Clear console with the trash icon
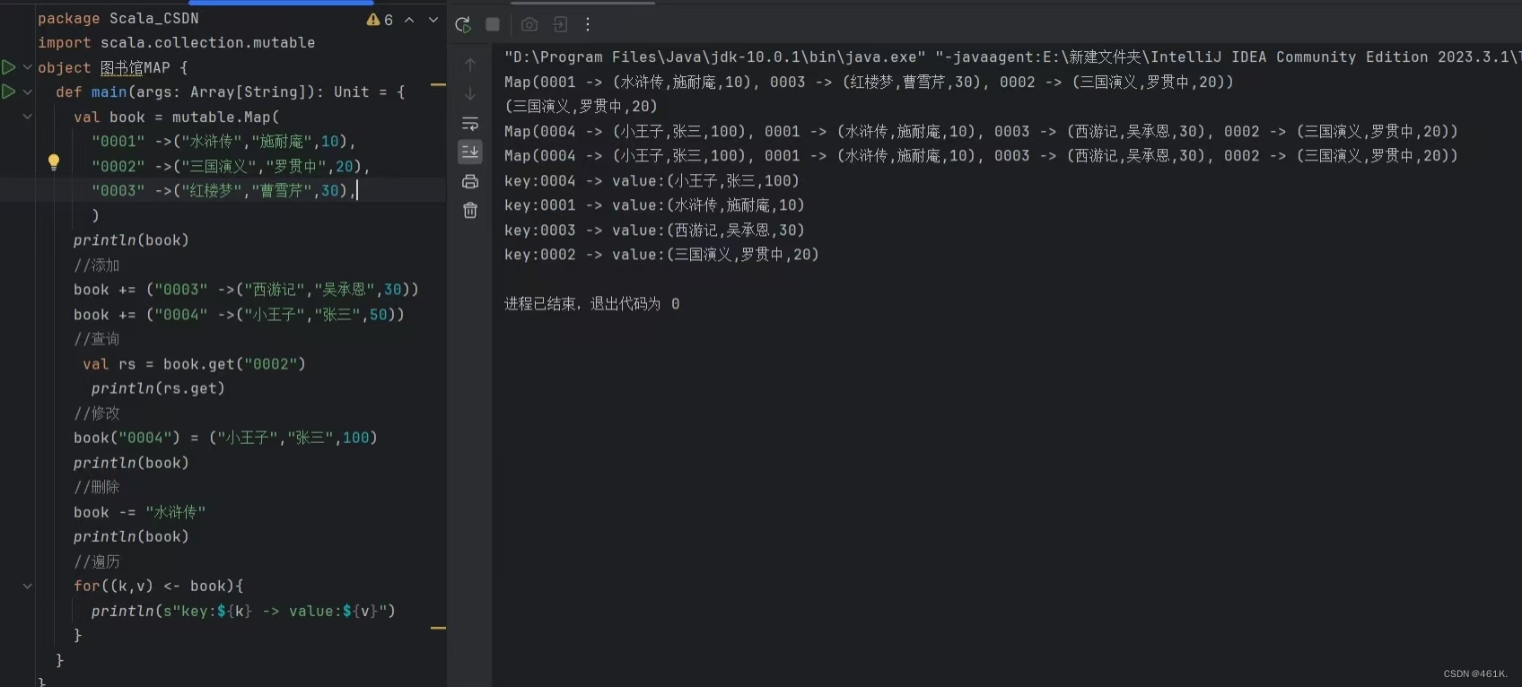 pyautogui.click(x=470, y=210)
